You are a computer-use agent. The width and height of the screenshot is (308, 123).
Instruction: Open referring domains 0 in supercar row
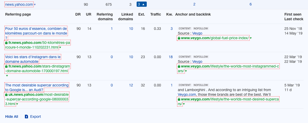pos(112,85)
